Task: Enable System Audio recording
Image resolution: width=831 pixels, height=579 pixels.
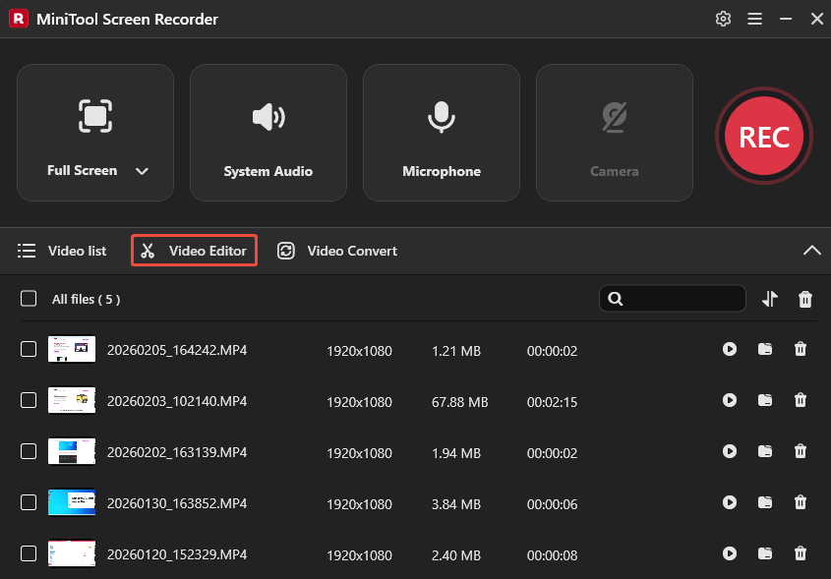Action: [x=267, y=133]
